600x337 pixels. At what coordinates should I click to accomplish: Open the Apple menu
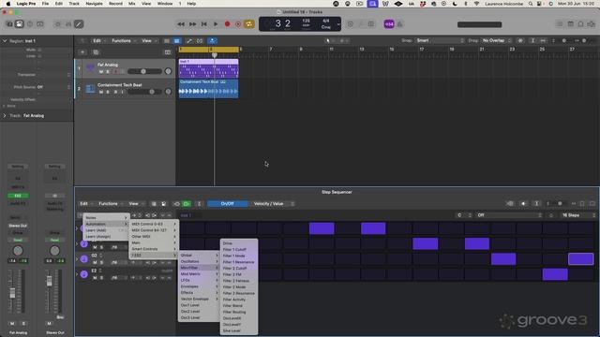(x=8, y=4)
